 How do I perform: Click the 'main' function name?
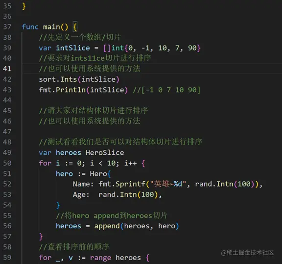click(51, 27)
